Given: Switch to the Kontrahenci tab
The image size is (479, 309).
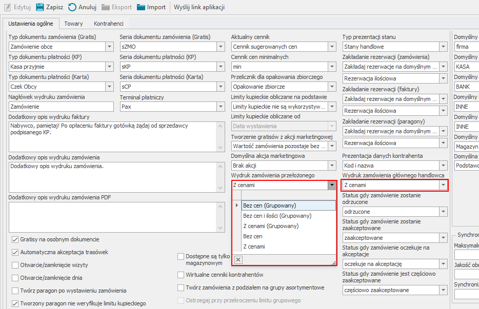Looking at the screenshot, I should coord(108,24).
